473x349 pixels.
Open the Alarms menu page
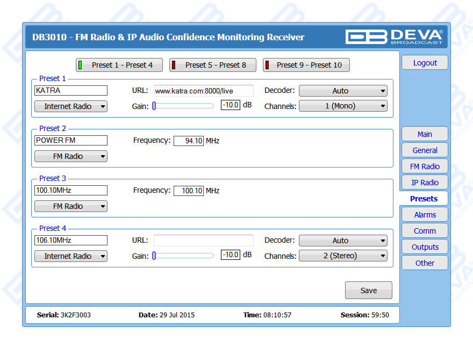pos(425,215)
